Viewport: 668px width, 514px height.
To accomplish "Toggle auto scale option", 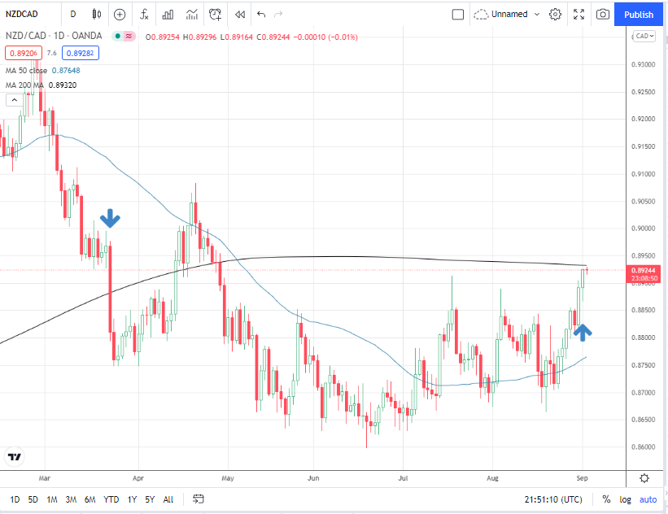I will pos(648,499).
